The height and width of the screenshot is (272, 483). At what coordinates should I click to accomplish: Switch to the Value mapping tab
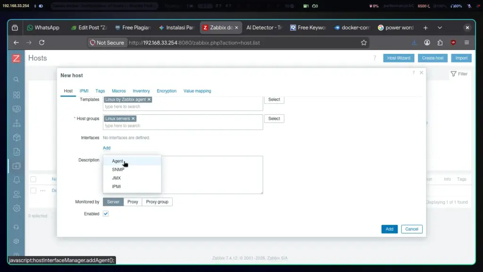pos(197,91)
